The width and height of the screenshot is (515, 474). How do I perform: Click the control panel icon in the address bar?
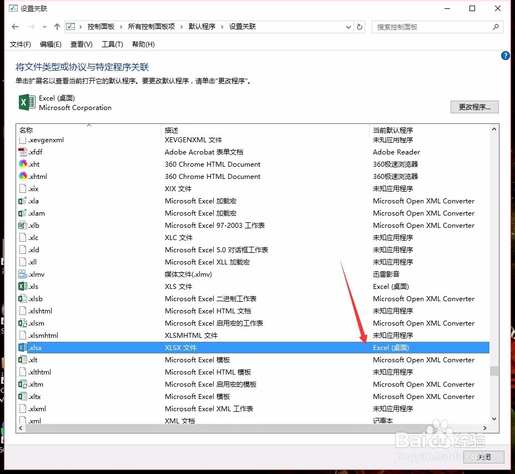[70, 26]
